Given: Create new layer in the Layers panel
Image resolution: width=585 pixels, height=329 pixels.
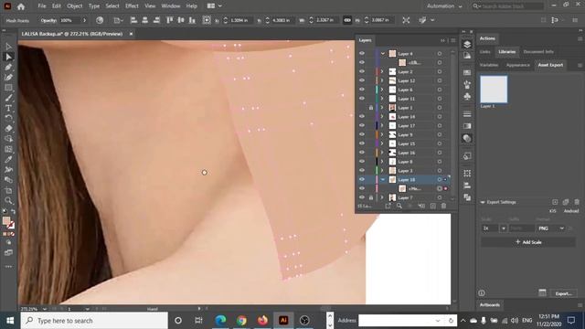Looking at the screenshot, I should 432,206.
